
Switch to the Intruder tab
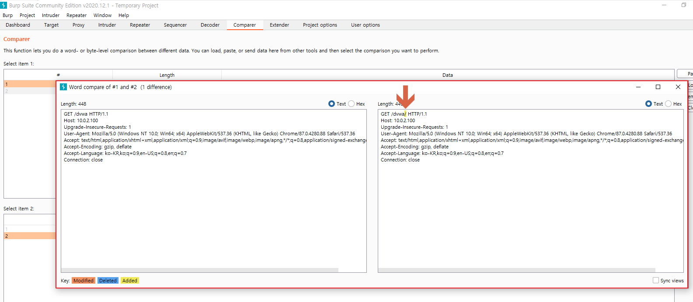107,25
